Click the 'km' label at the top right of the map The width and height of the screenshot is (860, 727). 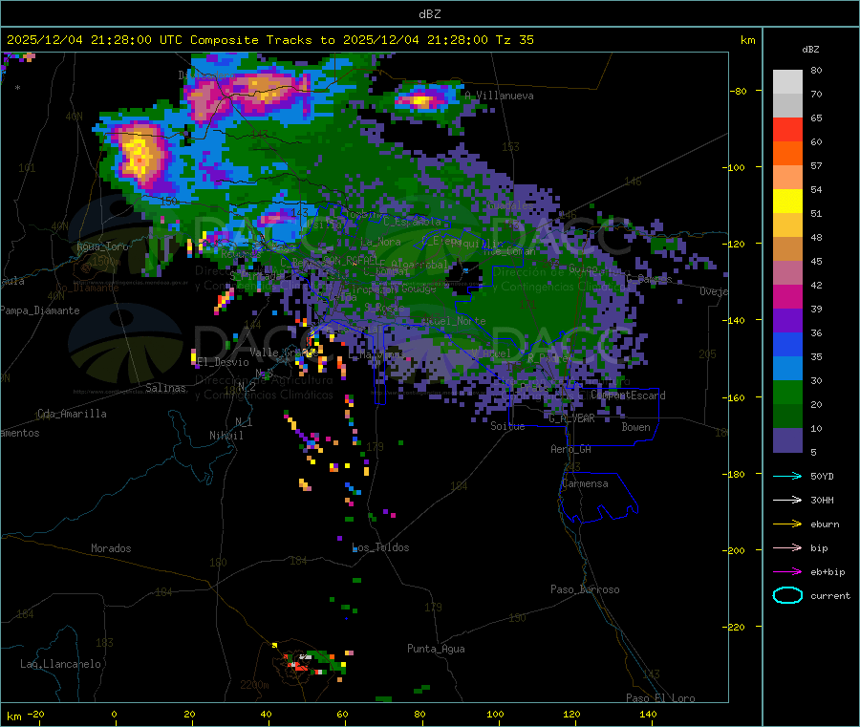pyautogui.click(x=747, y=40)
